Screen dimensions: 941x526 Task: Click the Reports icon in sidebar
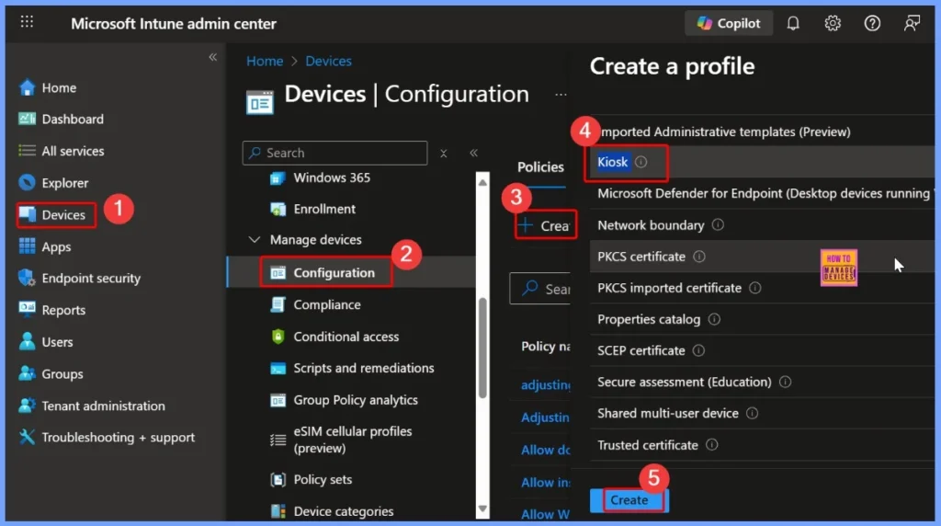pos(27,309)
